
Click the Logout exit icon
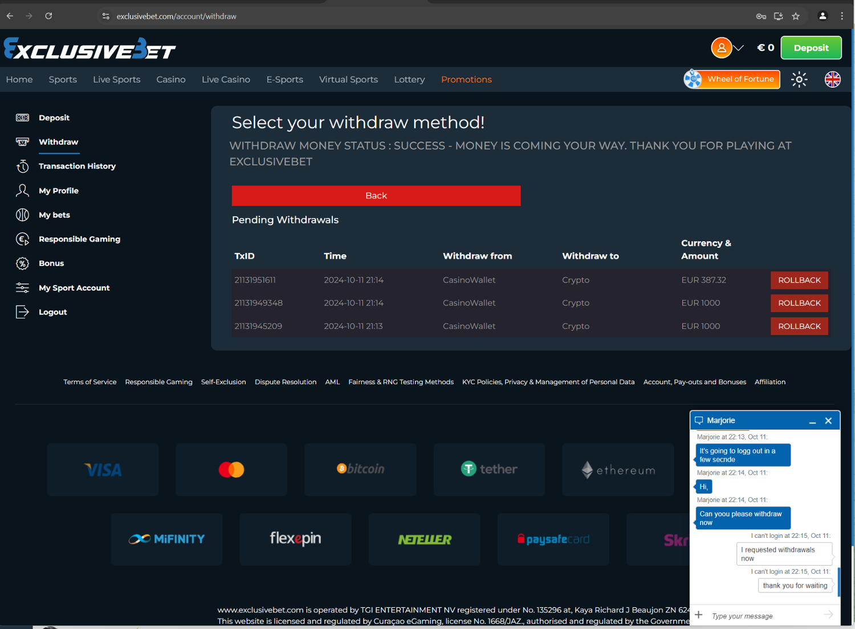pyautogui.click(x=22, y=312)
